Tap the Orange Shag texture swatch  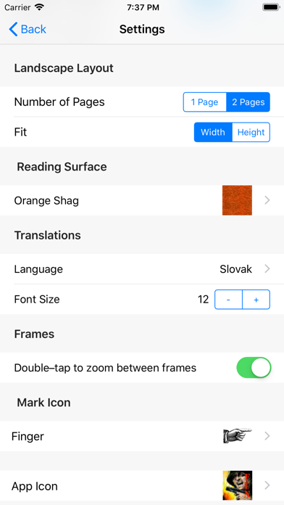[238, 200]
